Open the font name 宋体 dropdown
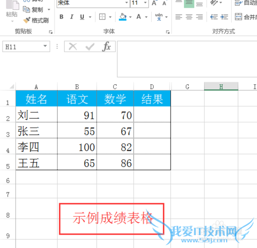257x248 pixels. click(x=126, y=3)
